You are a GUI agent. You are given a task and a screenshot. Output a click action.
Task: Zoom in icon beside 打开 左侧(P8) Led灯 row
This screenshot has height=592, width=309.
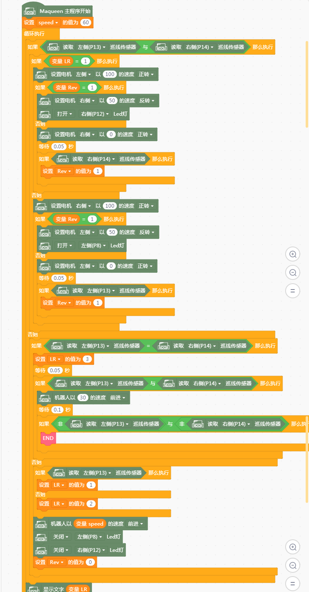click(293, 254)
